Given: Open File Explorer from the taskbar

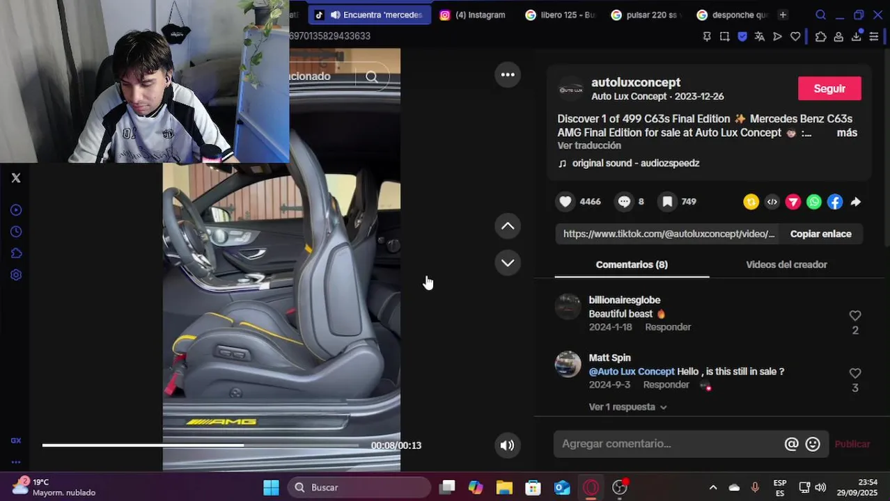Looking at the screenshot, I should pyautogui.click(x=504, y=488).
